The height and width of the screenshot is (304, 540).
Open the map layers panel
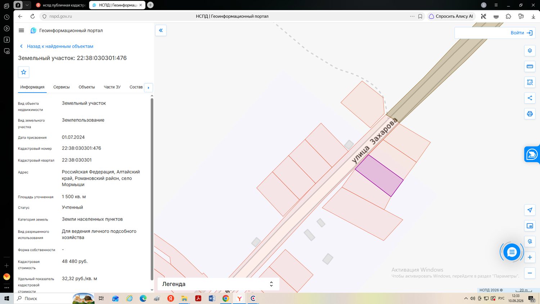pos(530,51)
